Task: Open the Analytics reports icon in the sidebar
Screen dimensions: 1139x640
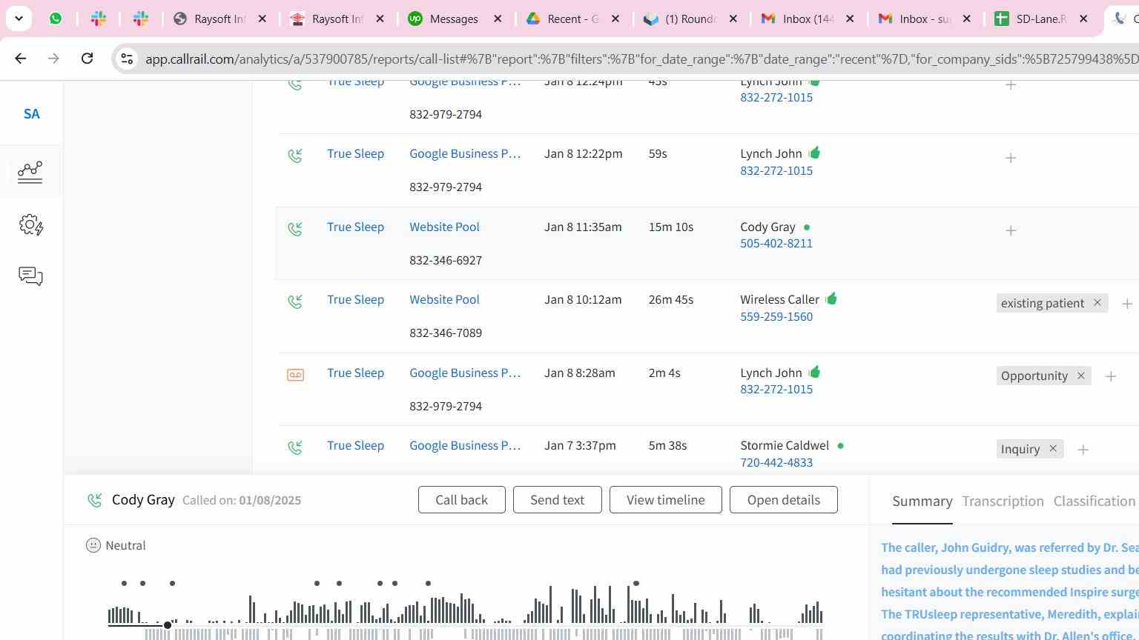Action: (x=30, y=172)
